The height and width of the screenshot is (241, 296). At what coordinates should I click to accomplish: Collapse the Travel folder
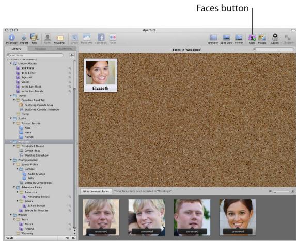pyautogui.click(x=11, y=96)
